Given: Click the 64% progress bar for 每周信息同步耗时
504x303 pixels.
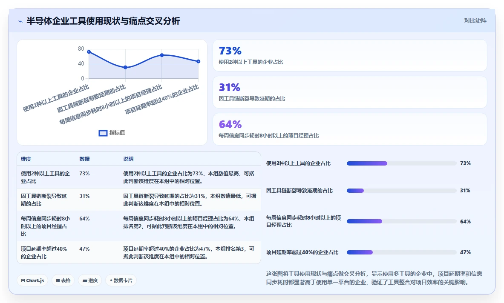Looking at the screenshot, I should (x=401, y=221).
